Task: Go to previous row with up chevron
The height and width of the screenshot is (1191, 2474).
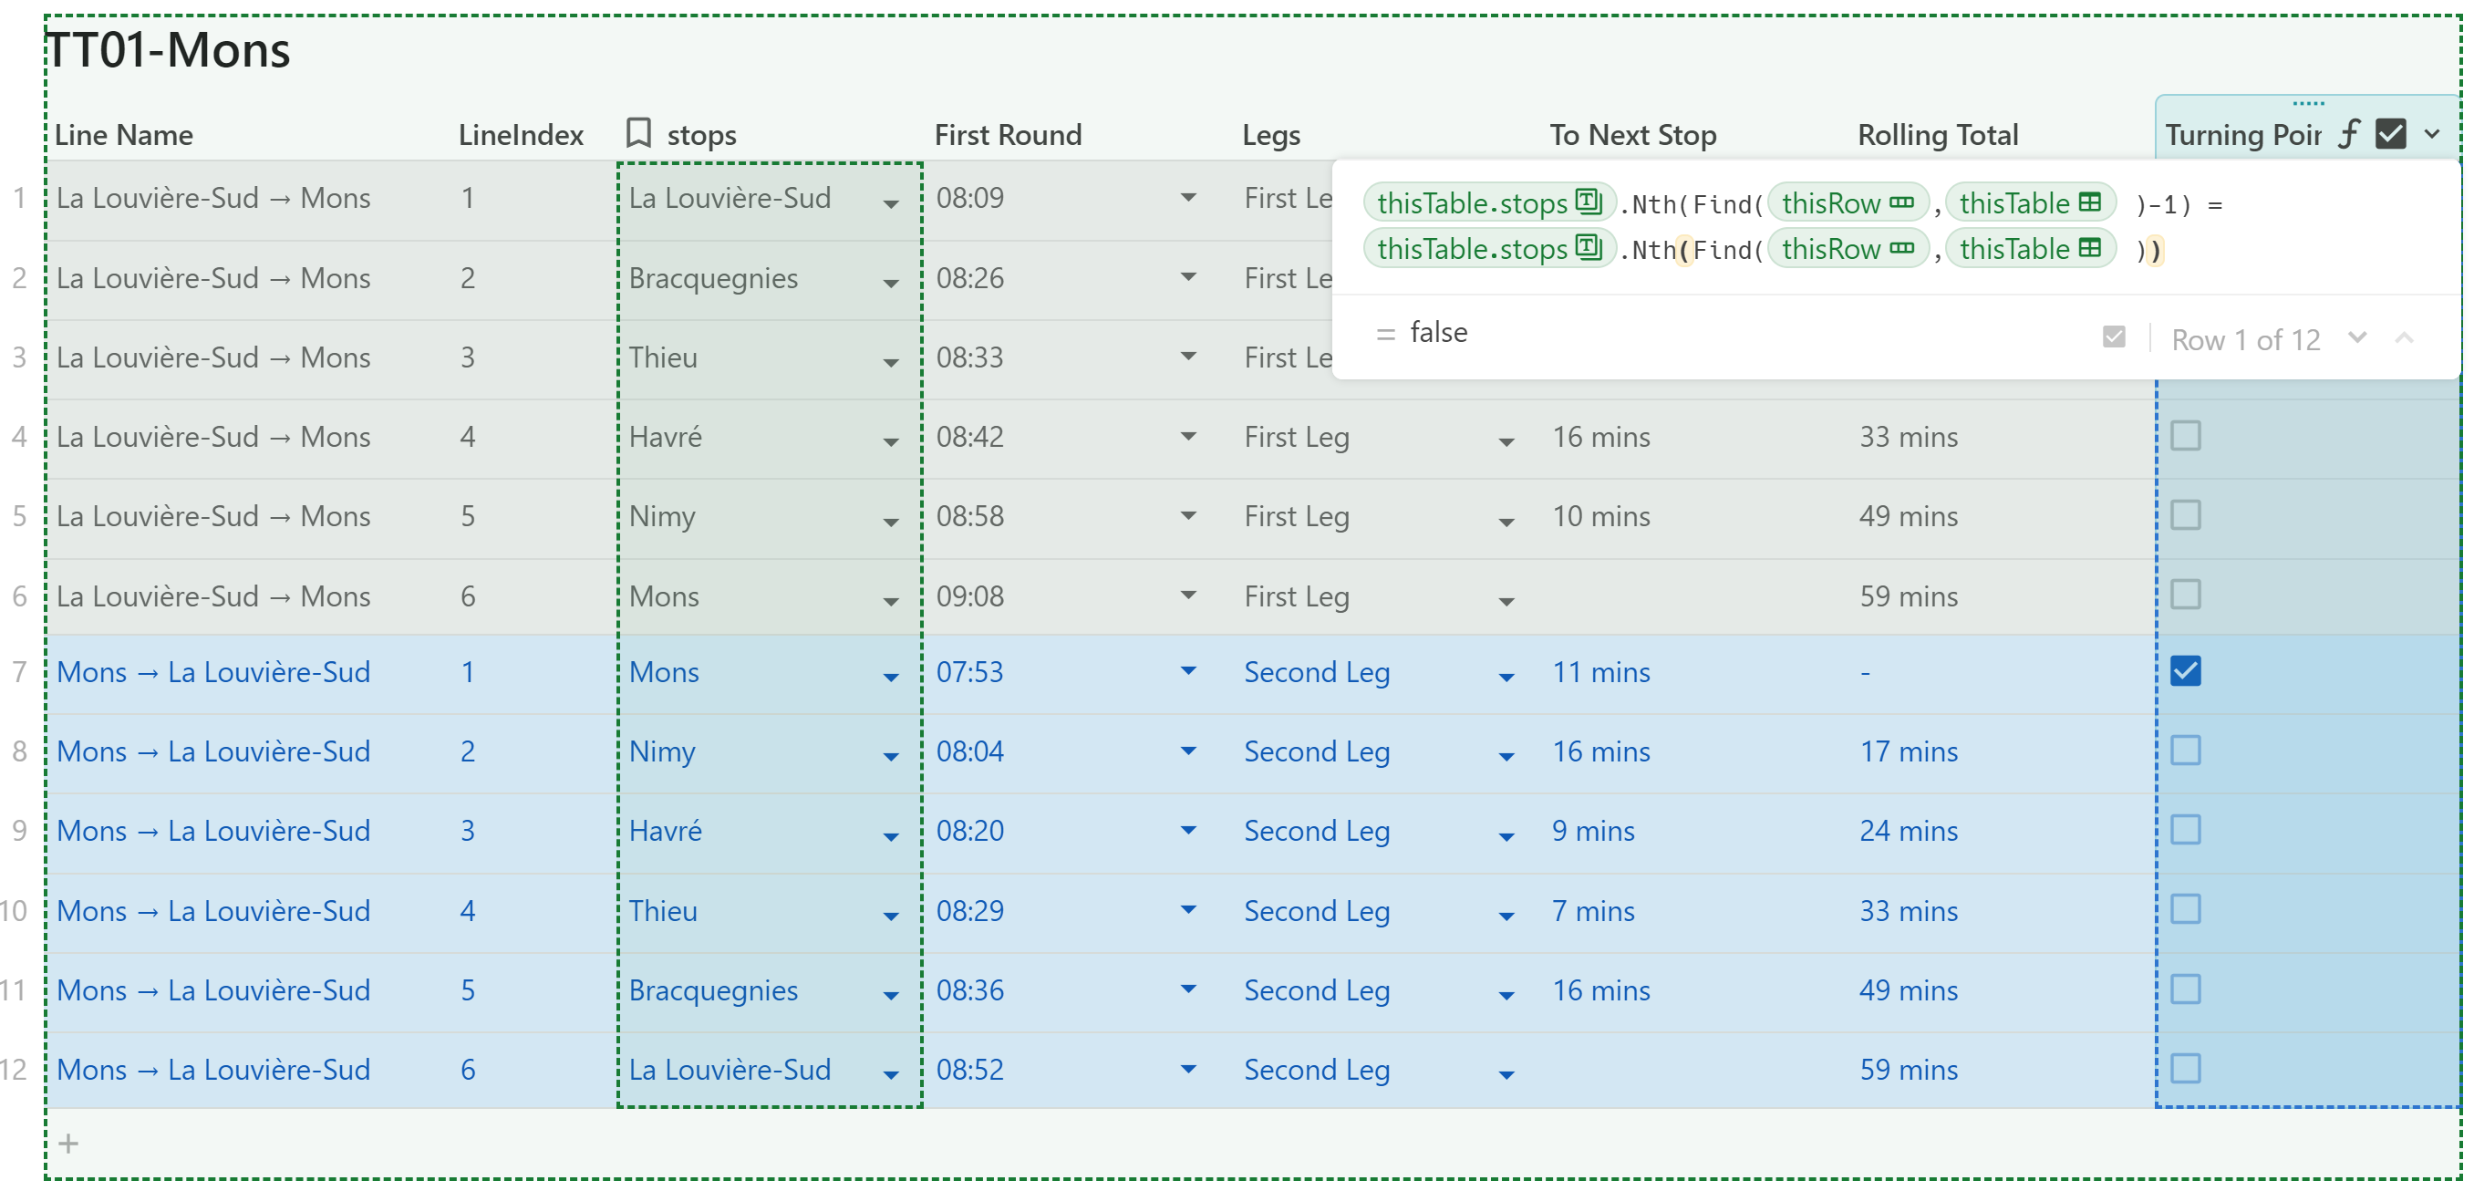Action: click(2404, 338)
